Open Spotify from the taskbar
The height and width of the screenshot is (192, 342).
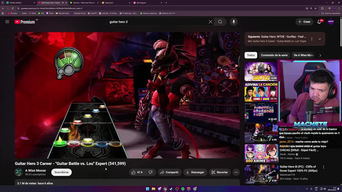pos(183,189)
